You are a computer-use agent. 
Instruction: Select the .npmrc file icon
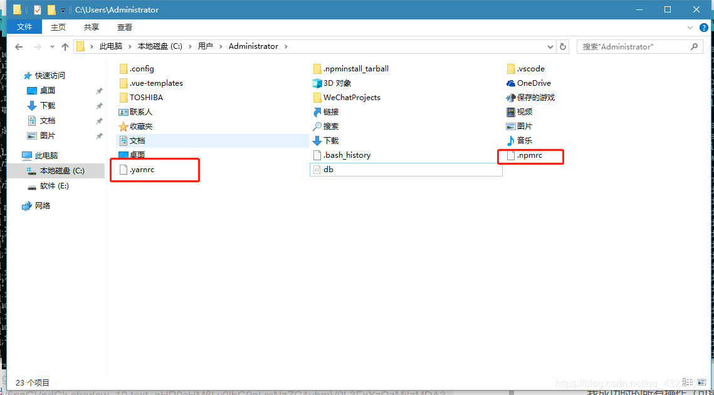(x=511, y=155)
